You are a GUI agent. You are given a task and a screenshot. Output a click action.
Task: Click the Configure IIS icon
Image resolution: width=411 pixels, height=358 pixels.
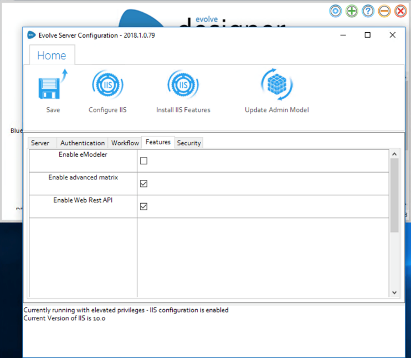click(x=107, y=86)
